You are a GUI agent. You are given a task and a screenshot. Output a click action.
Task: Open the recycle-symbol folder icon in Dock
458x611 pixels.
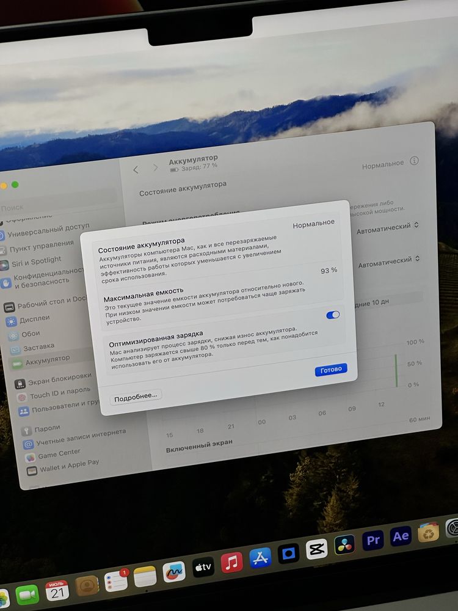pyautogui.click(x=429, y=532)
